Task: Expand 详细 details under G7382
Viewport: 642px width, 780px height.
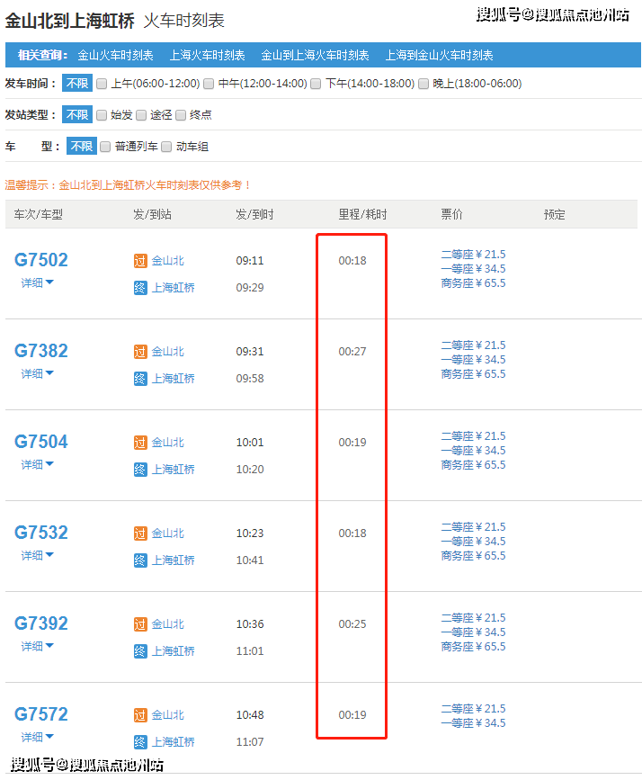Action: [37, 373]
